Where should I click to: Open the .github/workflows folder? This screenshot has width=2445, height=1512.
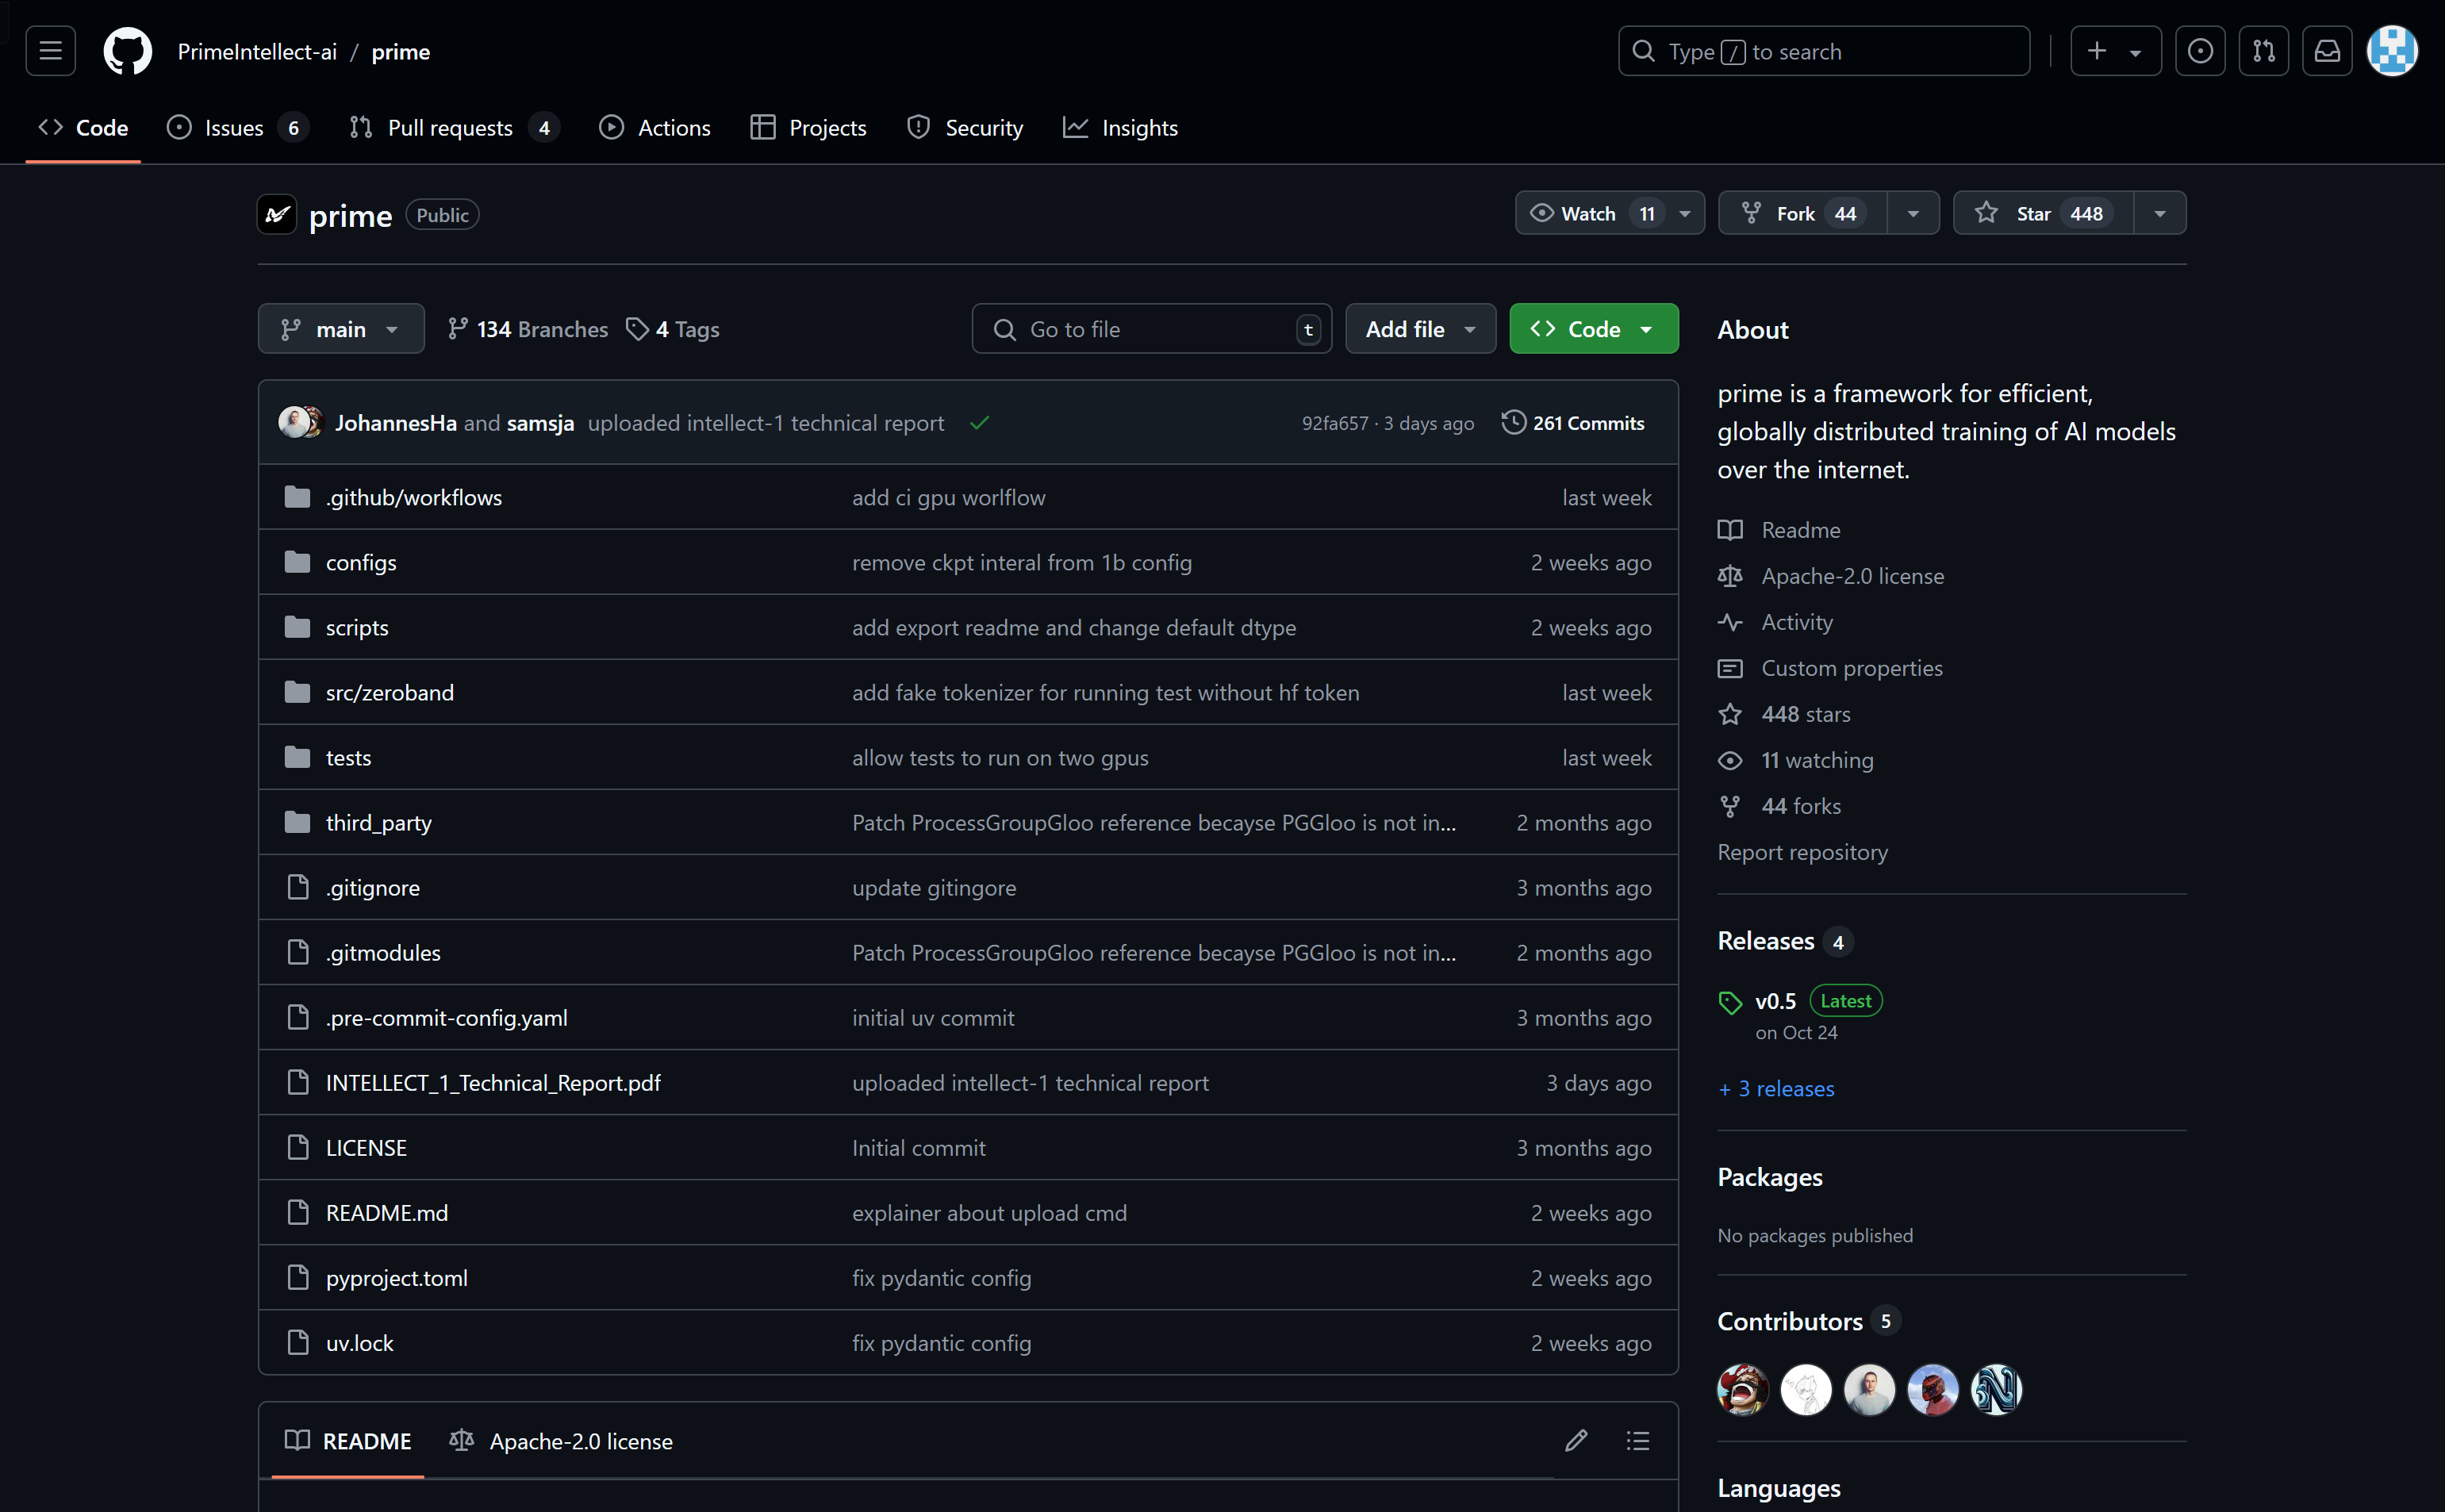pyautogui.click(x=414, y=497)
